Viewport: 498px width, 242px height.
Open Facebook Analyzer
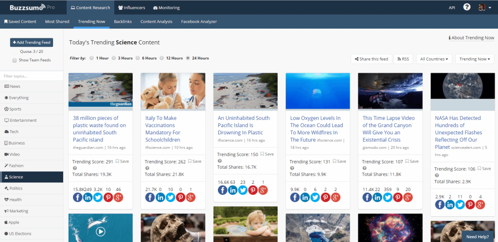coord(199,21)
